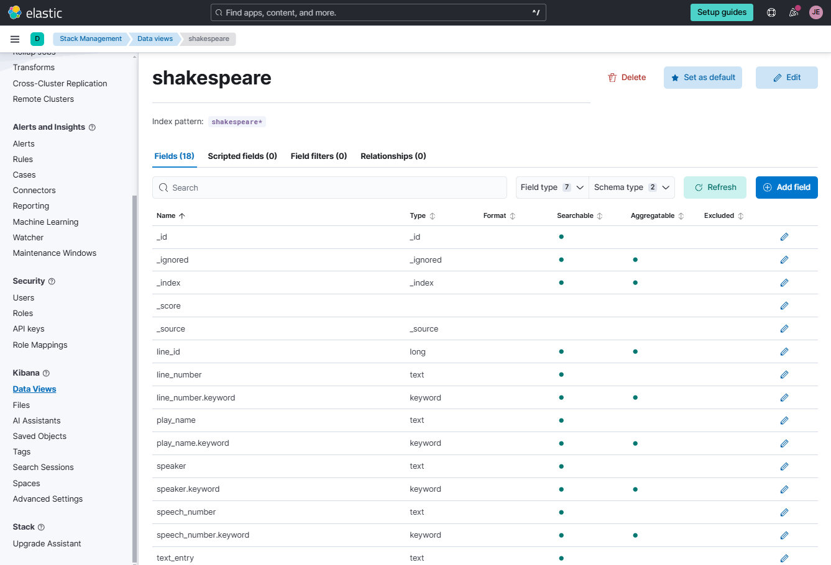Open the JE user avatar menu
The height and width of the screenshot is (565, 831).
point(816,12)
